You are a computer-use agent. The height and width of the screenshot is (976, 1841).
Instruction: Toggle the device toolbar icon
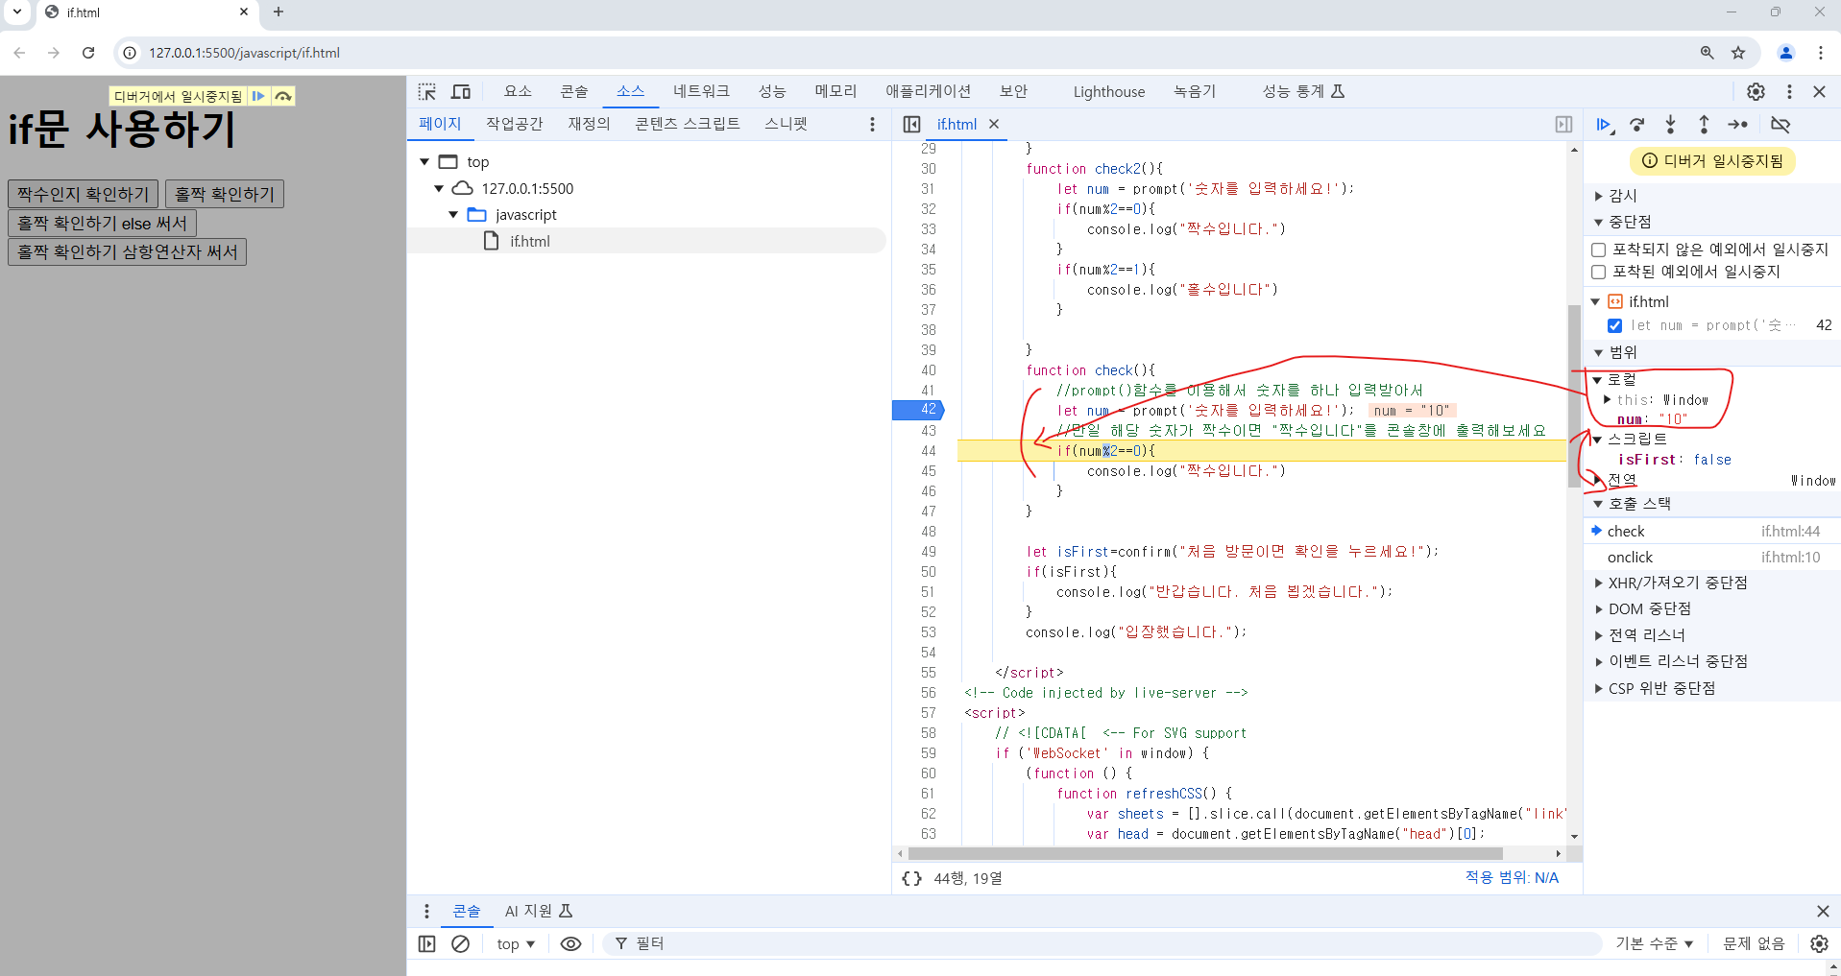[461, 91]
